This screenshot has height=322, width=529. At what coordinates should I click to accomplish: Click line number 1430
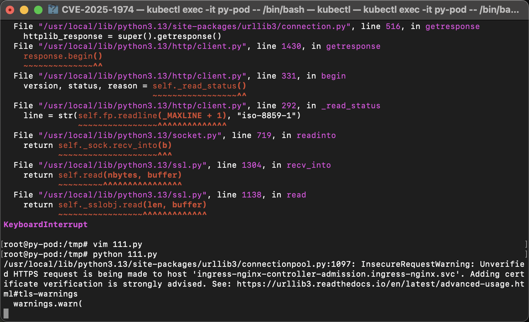click(291, 46)
